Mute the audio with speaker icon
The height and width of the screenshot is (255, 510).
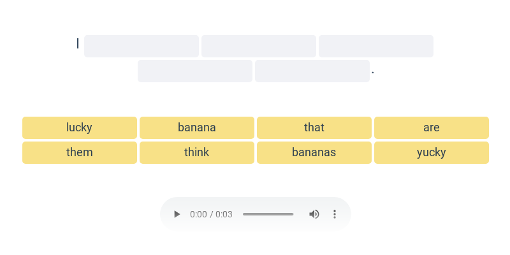point(314,214)
